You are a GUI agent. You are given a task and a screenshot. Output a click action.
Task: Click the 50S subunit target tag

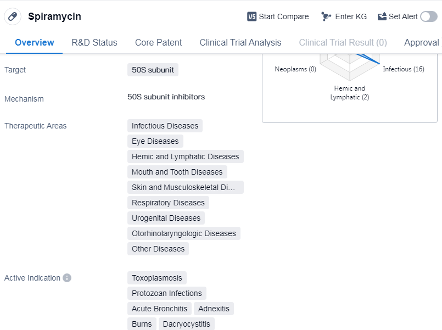pyautogui.click(x=153, y=70)
